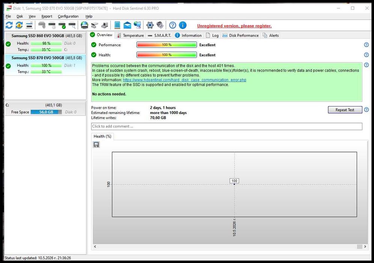The image size is (374, 263).
Task: Open settings via gear toolbar icon
Action: coord(150,25)
